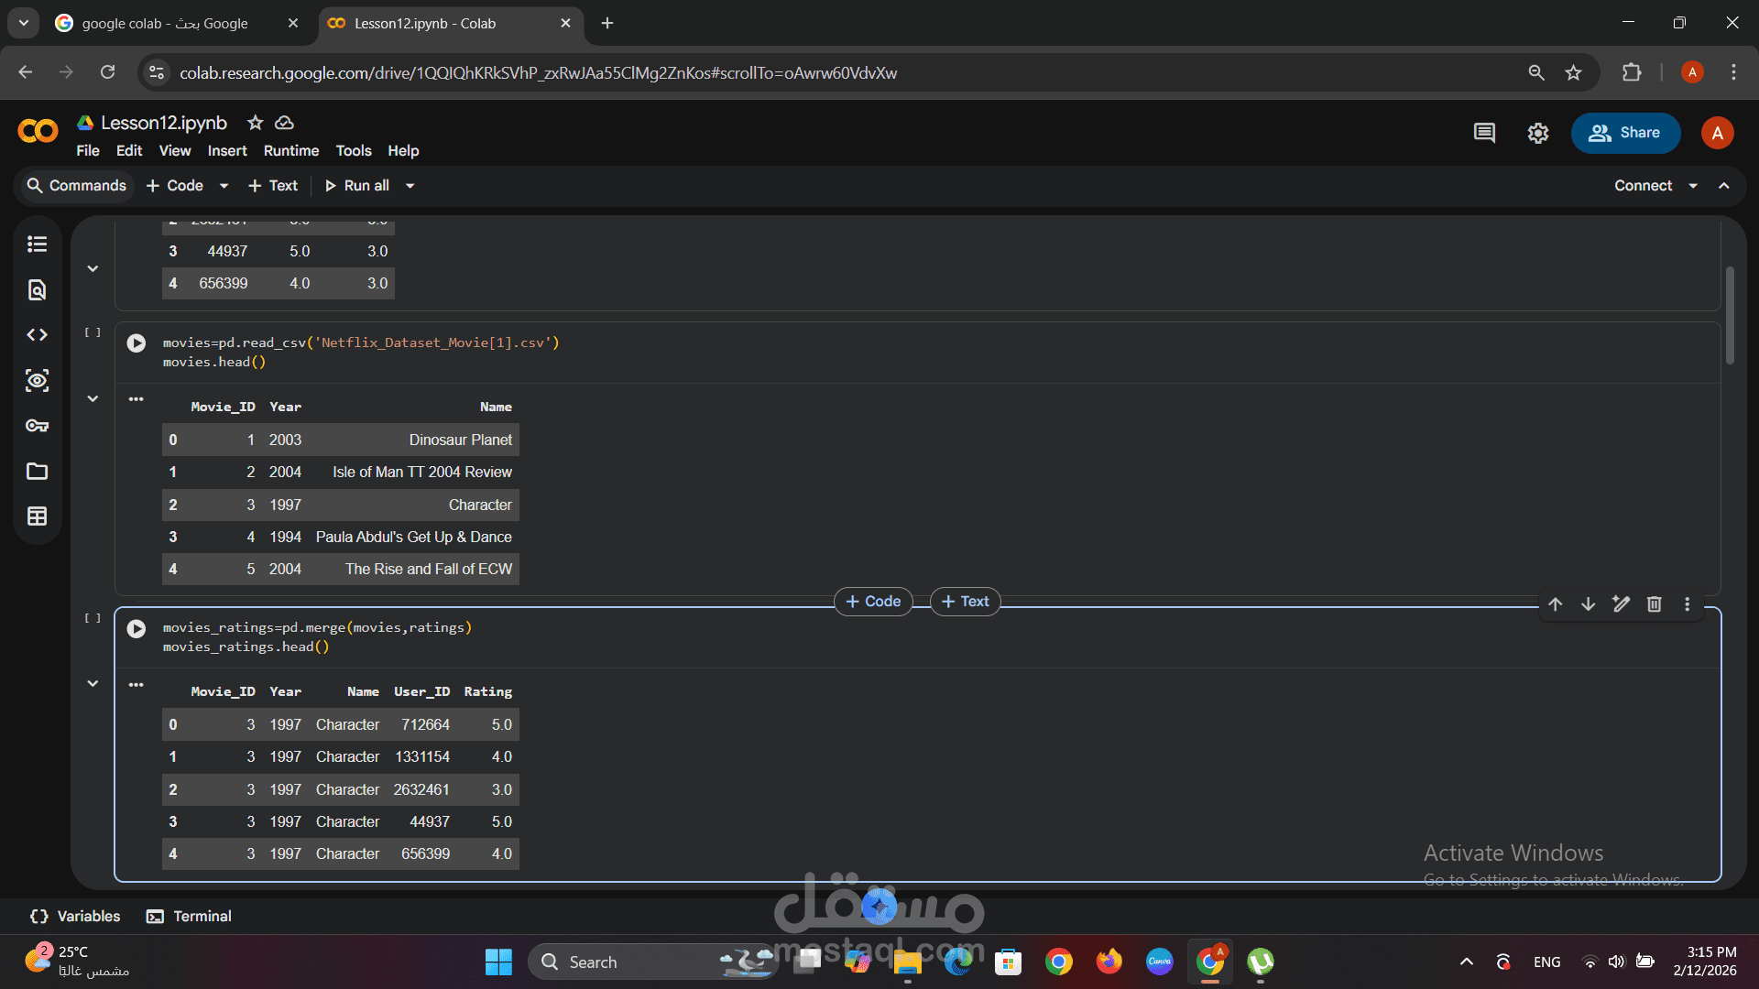The width and height of the screenshot is (1759, 989).
Task: Expand the Run all dropdown arrow
Action: pos(410,186)
